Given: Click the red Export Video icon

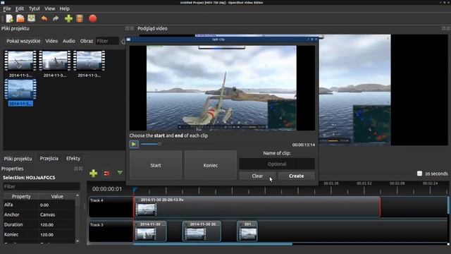Looking at the screenshot, I should pyautogui.click(x=92, y=19).
